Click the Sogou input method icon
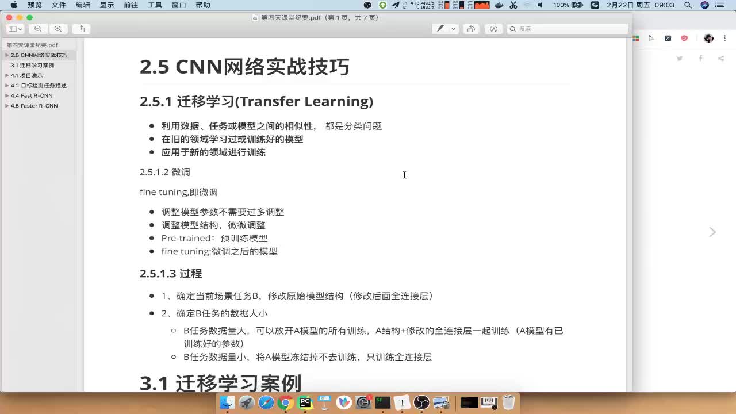 tap(595, 5)
